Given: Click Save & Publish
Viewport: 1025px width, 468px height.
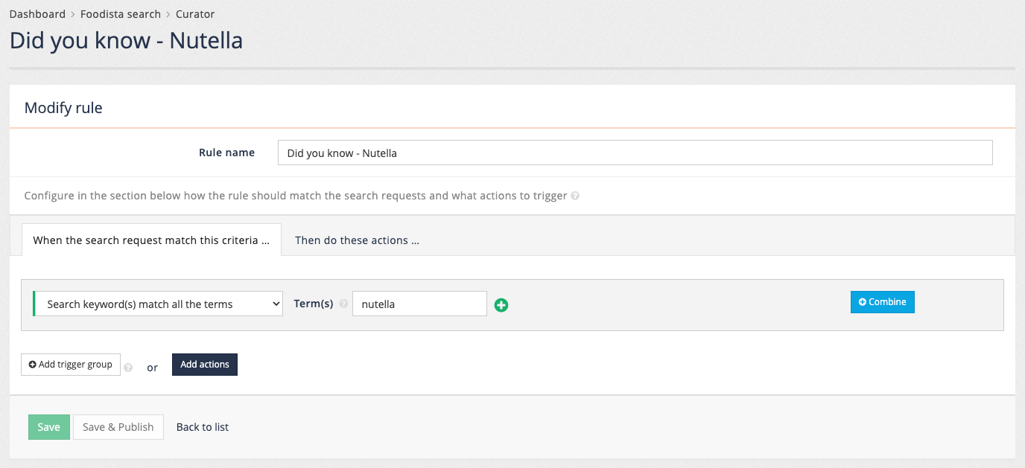Looking at the screenshot, I should click(118, 426).
